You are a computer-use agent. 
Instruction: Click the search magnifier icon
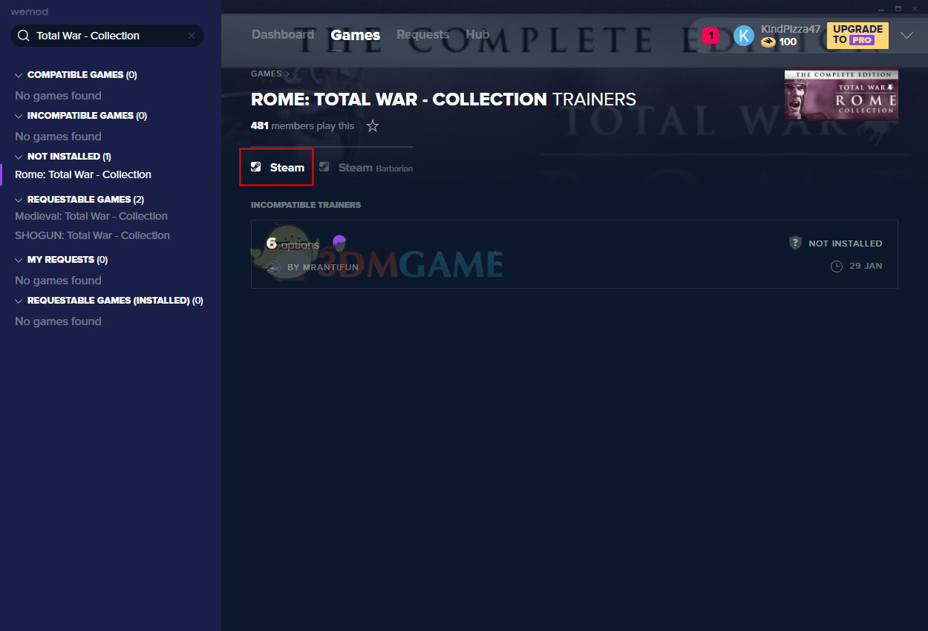tap(23, 36)
